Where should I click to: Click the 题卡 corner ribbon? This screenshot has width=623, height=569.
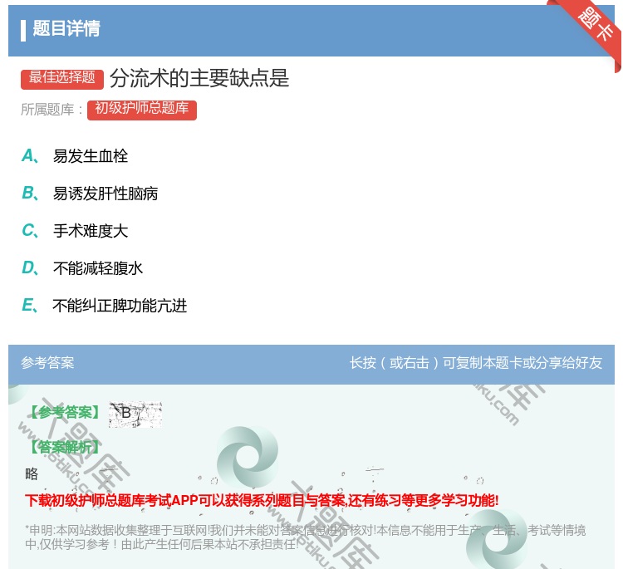pos(596,24)
